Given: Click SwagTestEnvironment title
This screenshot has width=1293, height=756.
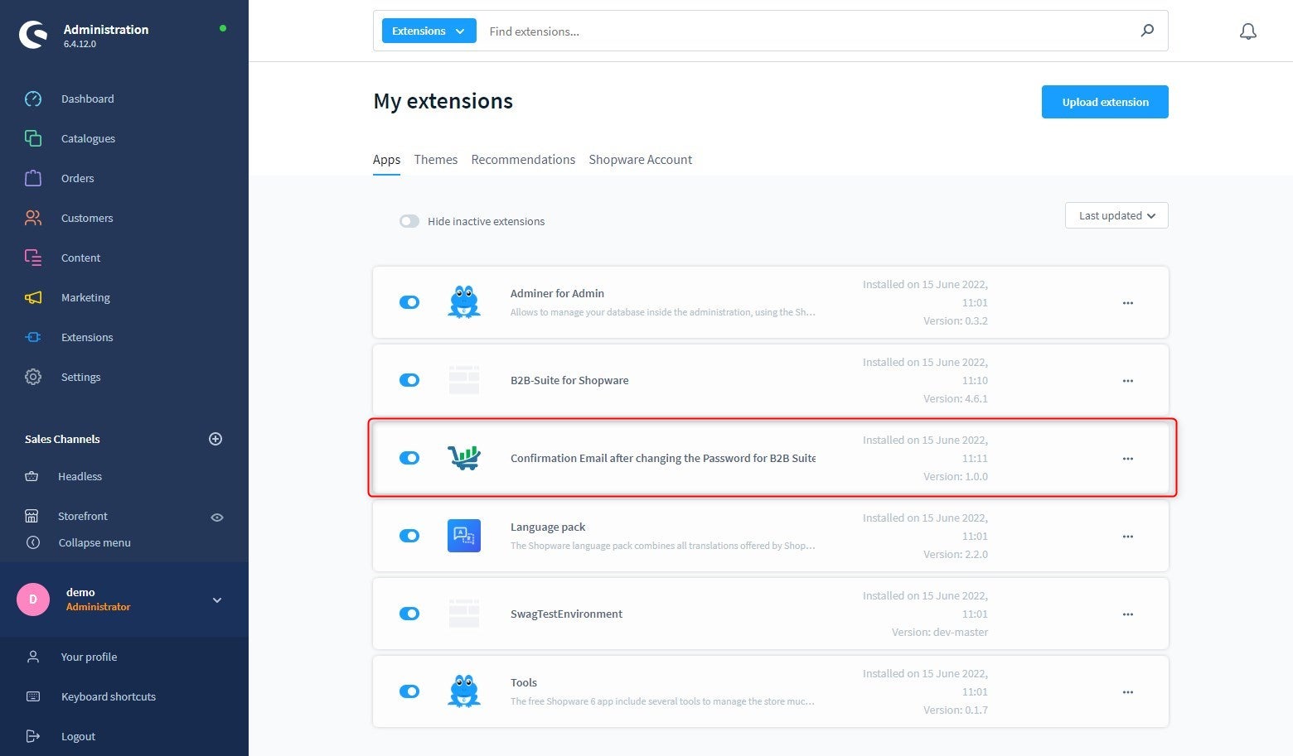Looking at the screenshot, I should [566, 614].
